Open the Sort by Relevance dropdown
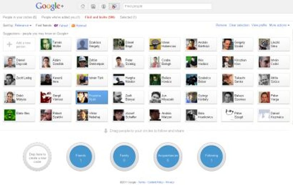Screen dimensions: 293x185 23,25
